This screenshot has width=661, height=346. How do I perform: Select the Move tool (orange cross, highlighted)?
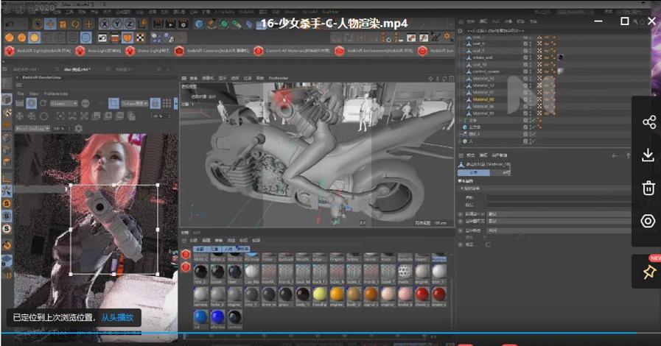point(50,24)
